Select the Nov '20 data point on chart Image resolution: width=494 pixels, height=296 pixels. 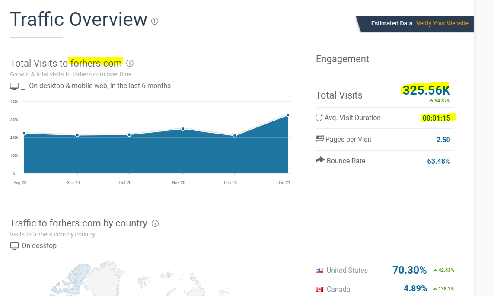point(183,129)
